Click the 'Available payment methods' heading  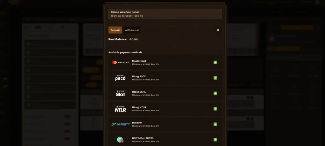(x=125, y=52)
